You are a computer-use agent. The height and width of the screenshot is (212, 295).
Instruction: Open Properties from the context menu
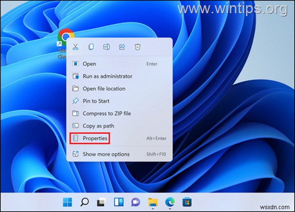119,138
